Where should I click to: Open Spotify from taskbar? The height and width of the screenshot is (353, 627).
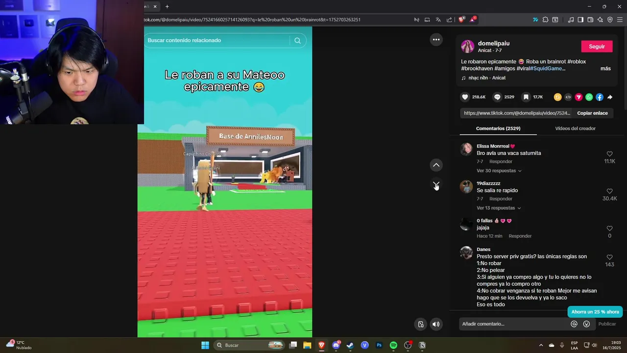click(x=393, y=345)
